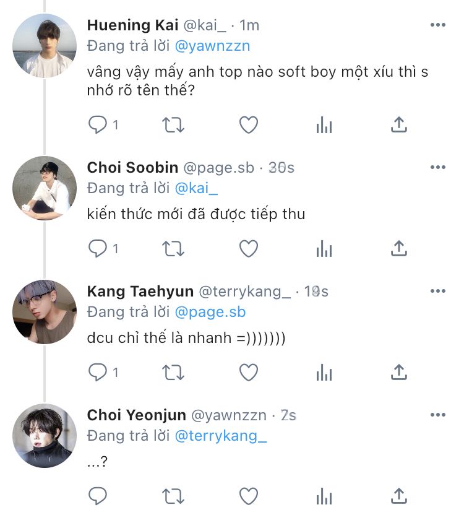Open Kang Taehyun's profile picture
464x515 pixels.
click(45, 312)
